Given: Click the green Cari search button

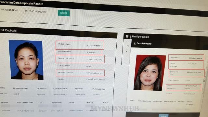Looking at the screenshot, I should (x=64, y=13).
